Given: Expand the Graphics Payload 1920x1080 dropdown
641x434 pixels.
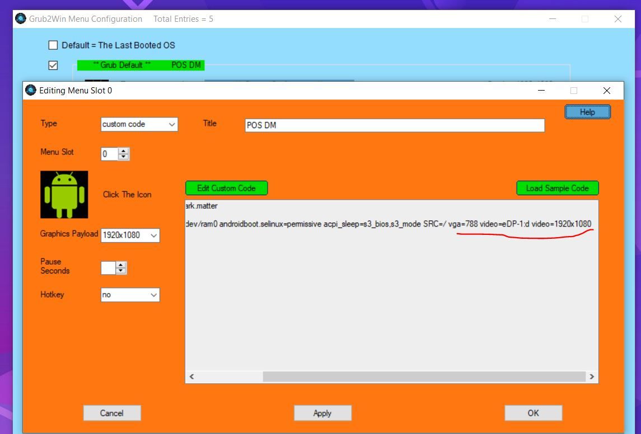Looking at the screenshot, I should click(x=130, y=235).
